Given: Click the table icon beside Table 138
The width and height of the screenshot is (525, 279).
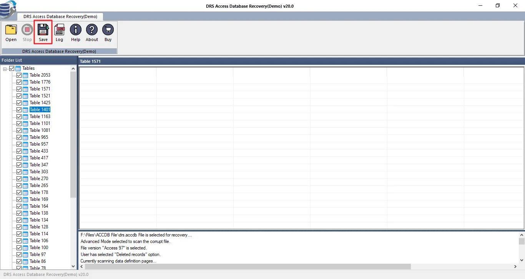Looking at the screenshot, I should coord(25,213).
